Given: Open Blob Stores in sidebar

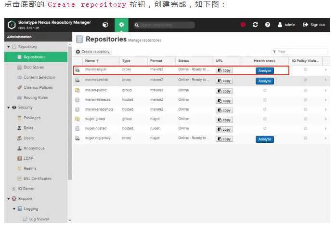Looking at the screenshot, I should [34, 67].
